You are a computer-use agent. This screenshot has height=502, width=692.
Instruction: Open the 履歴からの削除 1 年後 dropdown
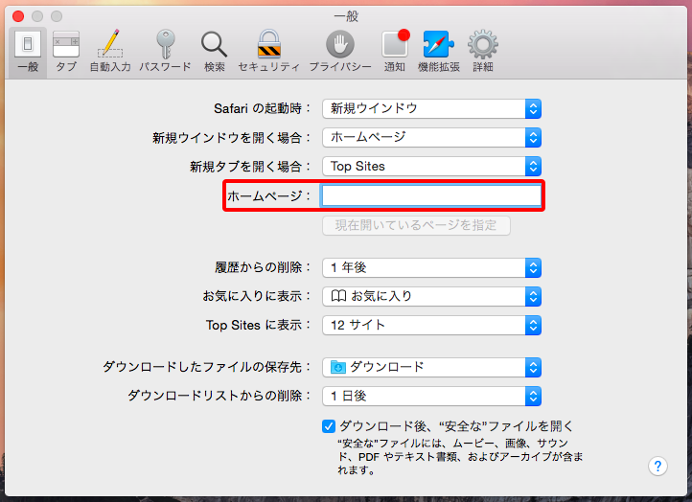tap(431, 267)
